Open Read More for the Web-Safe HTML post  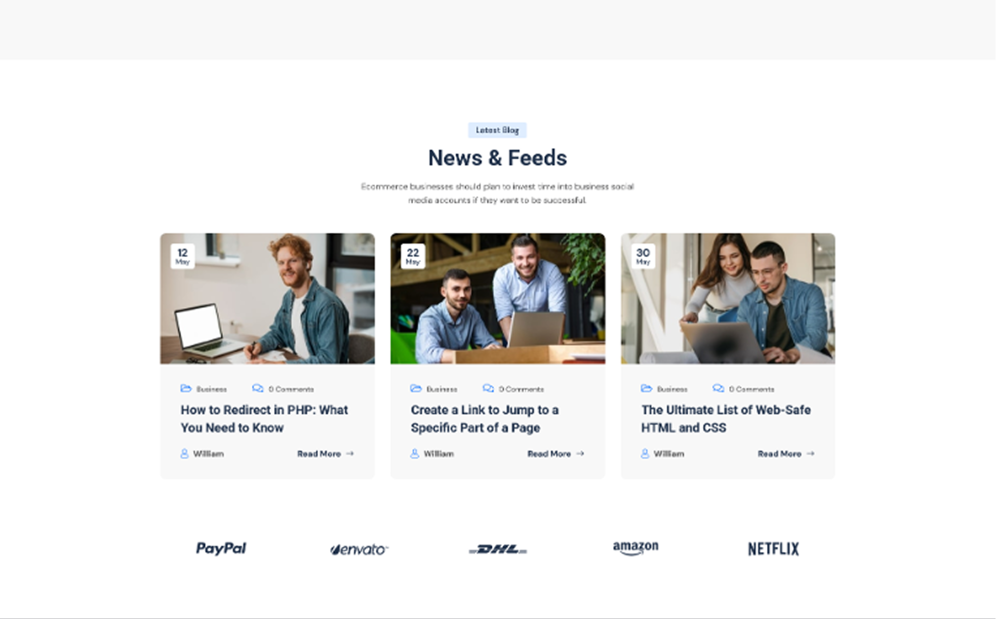click(786, 454)
